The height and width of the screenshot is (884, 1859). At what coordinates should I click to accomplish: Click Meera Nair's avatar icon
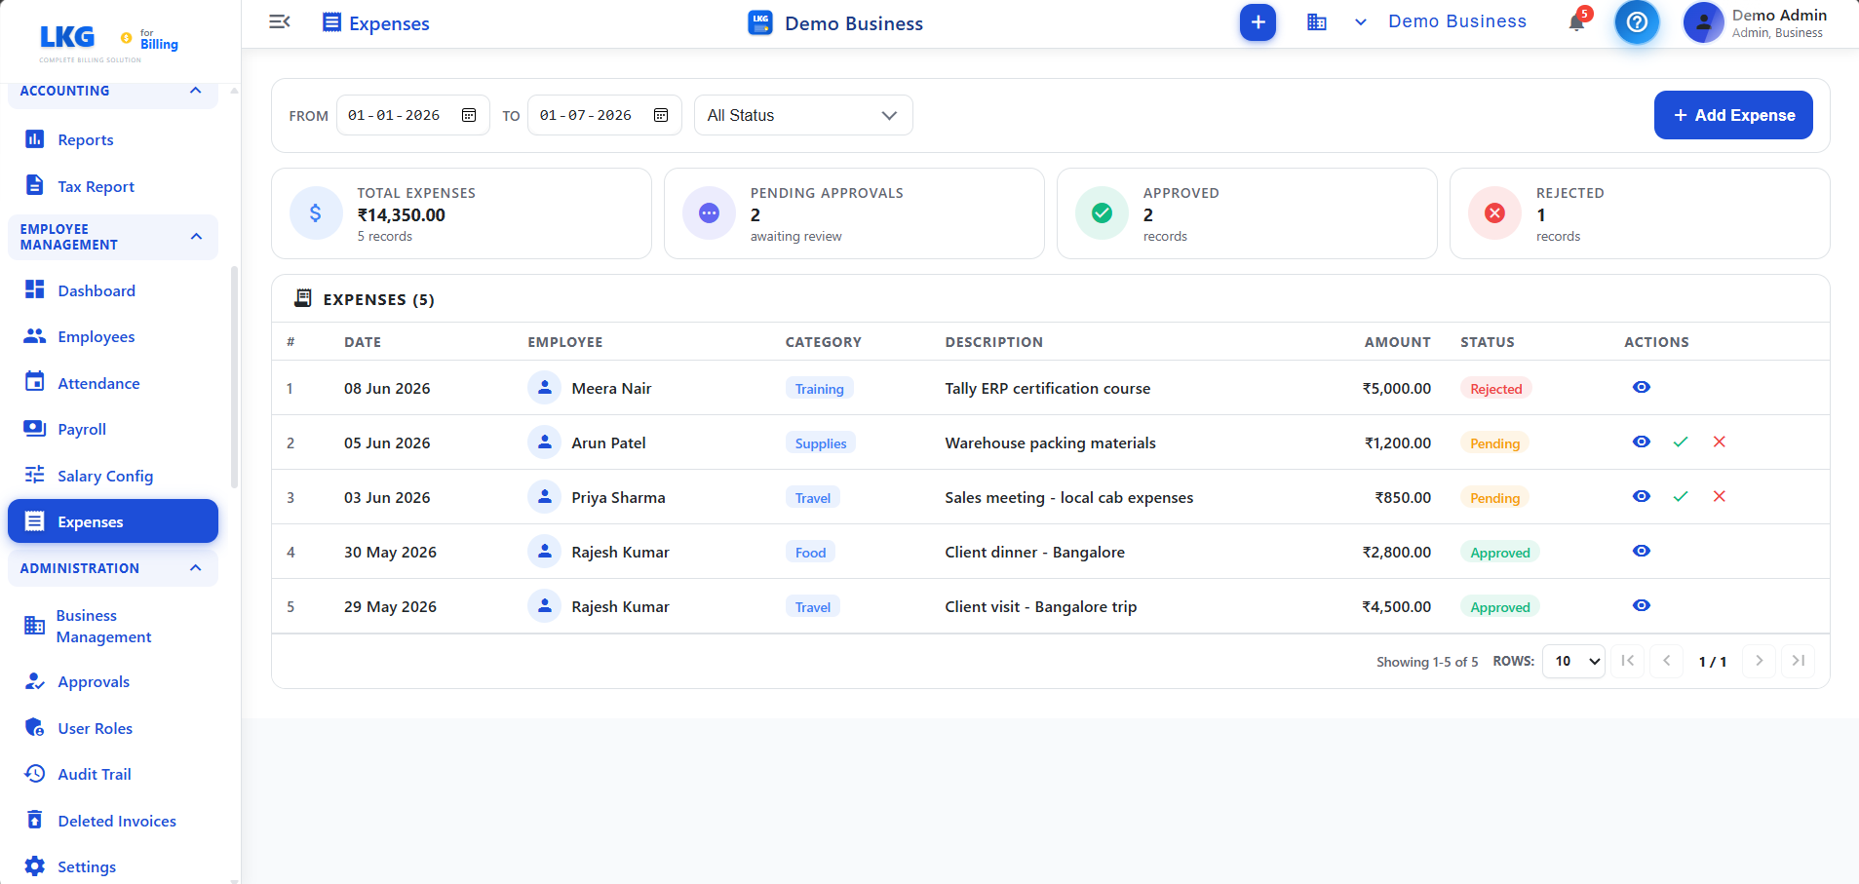click(x=544, y=388)
